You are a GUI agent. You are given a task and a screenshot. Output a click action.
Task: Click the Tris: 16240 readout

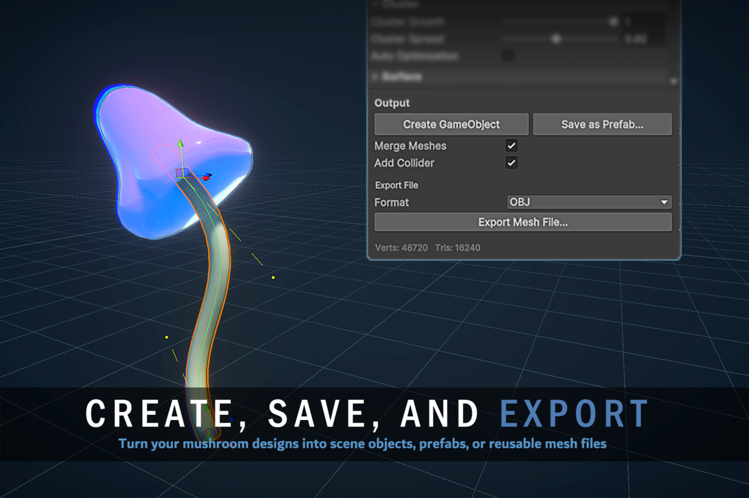(458, 248)
